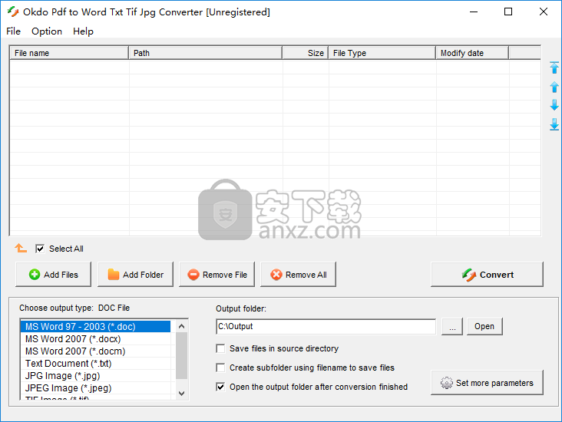Click the move up arrow icon

coord(554,87)
